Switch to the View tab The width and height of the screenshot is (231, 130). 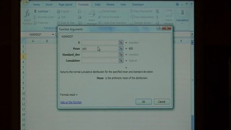123,5
